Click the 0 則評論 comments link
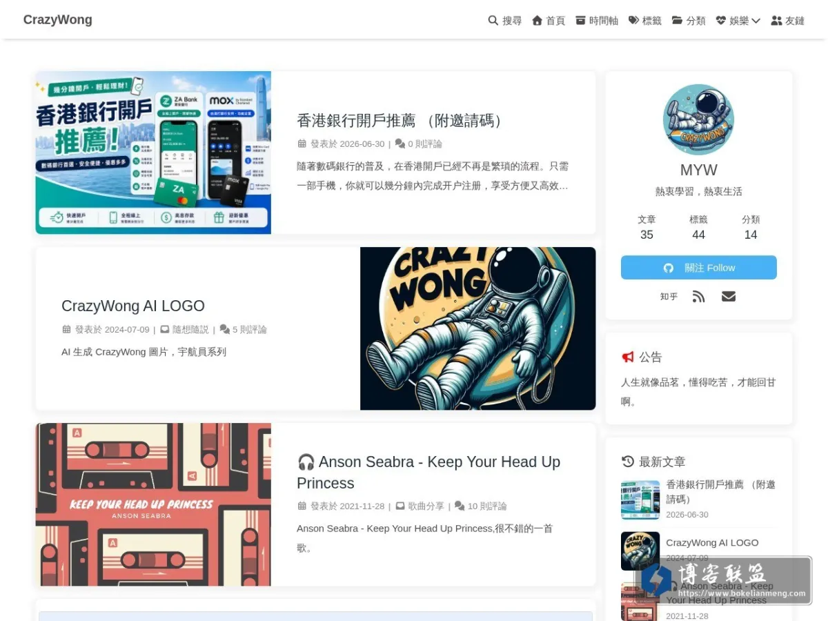Image resolution: width=828 pixels, height=621 pixels. click(x=424, y=144)
